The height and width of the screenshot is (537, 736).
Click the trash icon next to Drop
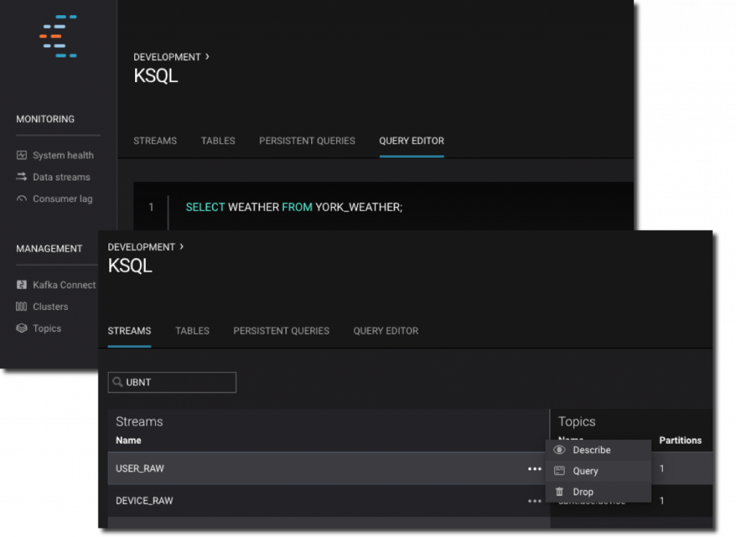click(x=560, y=492)
